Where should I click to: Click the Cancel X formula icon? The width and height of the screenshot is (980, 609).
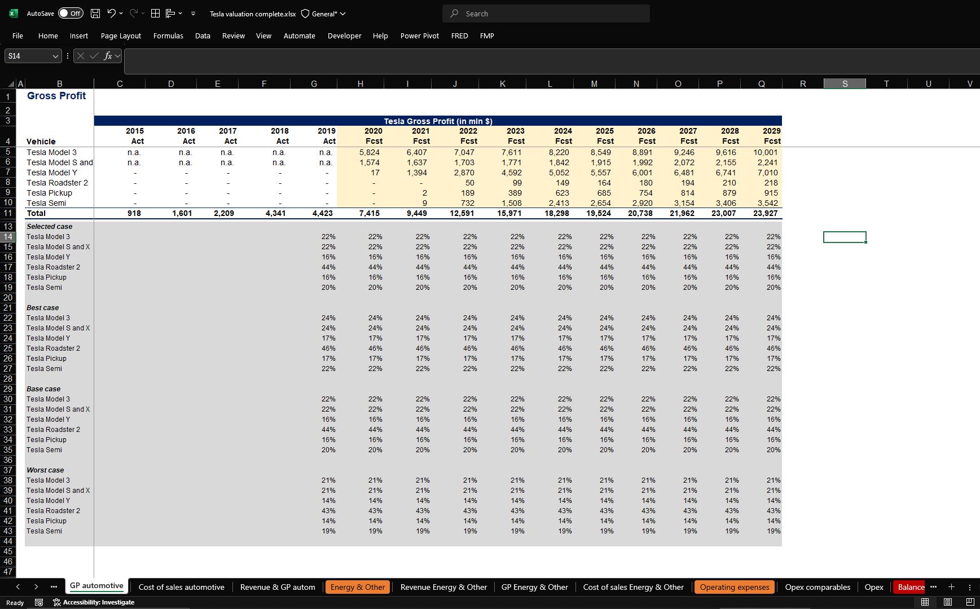pos(81,56)
